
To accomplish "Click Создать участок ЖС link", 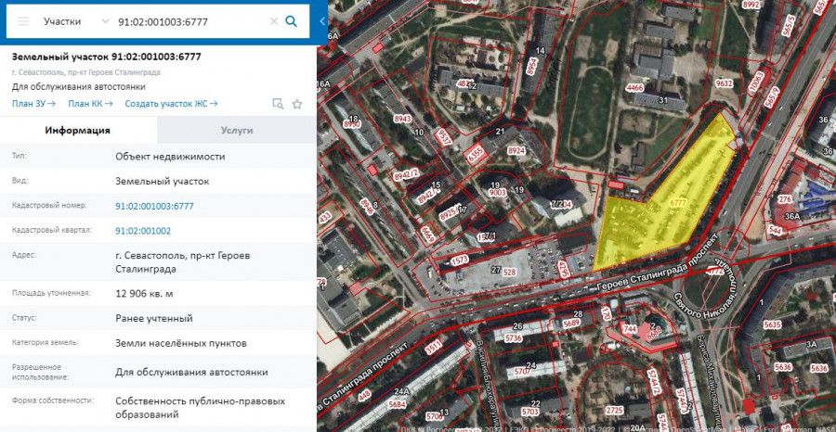I will click(x=171, y=104).
